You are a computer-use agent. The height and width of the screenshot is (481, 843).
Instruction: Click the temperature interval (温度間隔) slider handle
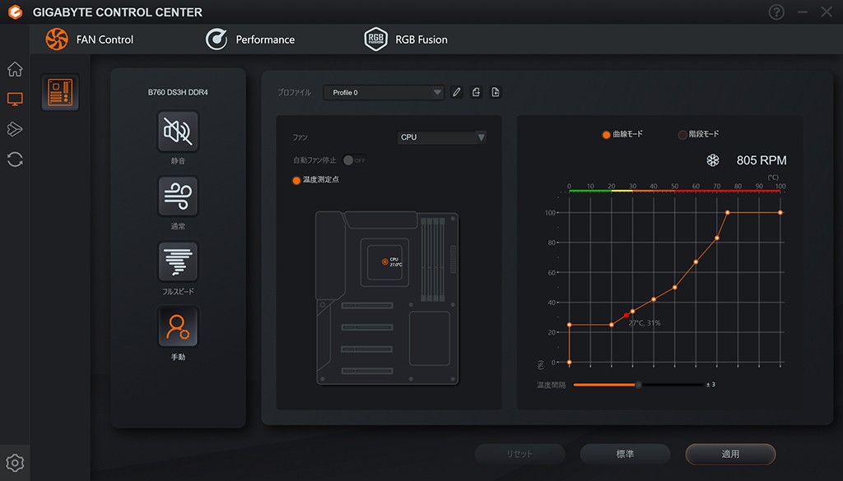point(638,385)
